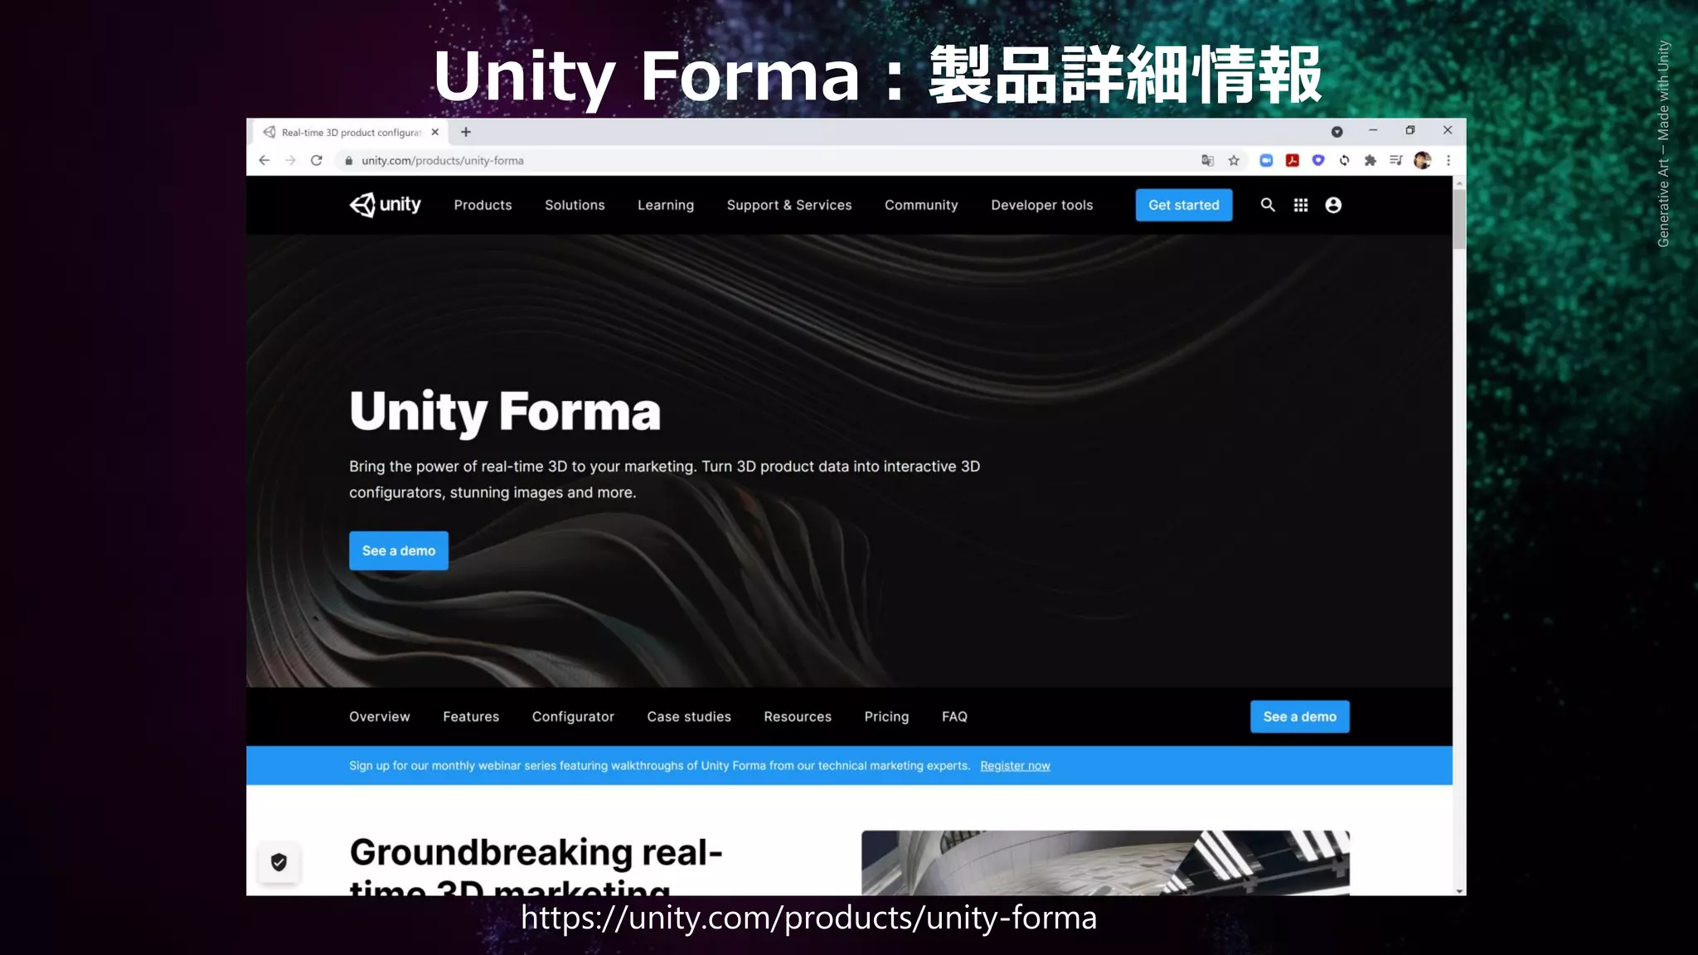This screenshot has width=1698, height=955.
Task: Click the Register now link
Action: 1015,766
